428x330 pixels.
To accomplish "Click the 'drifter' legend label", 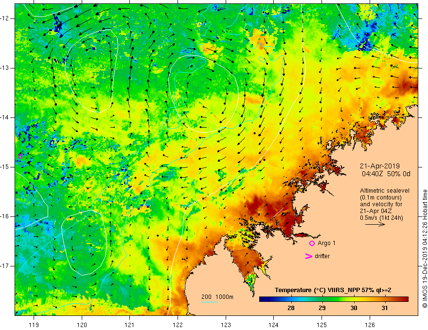I will point(322,256).
